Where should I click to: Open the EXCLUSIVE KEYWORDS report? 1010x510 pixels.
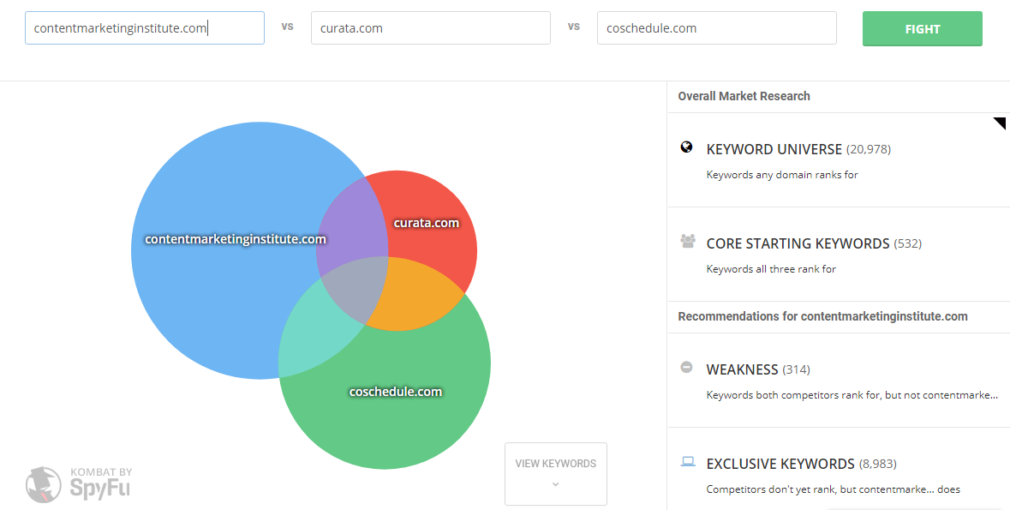click(x=780, y=463)
